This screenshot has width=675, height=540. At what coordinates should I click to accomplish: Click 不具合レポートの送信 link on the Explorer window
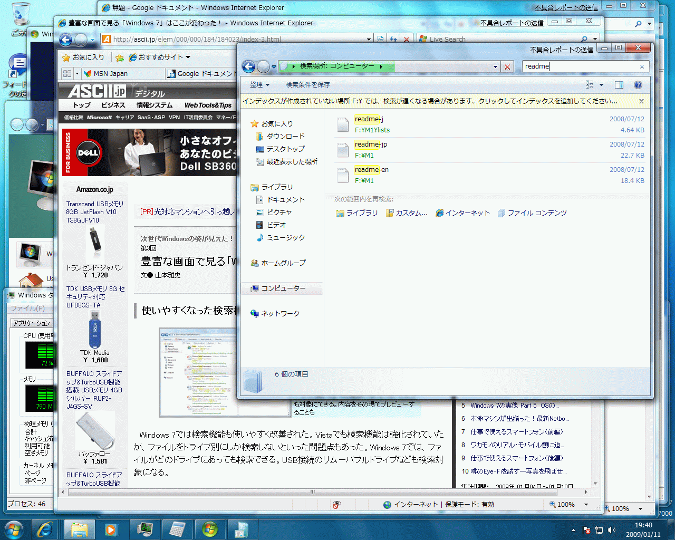561,50
